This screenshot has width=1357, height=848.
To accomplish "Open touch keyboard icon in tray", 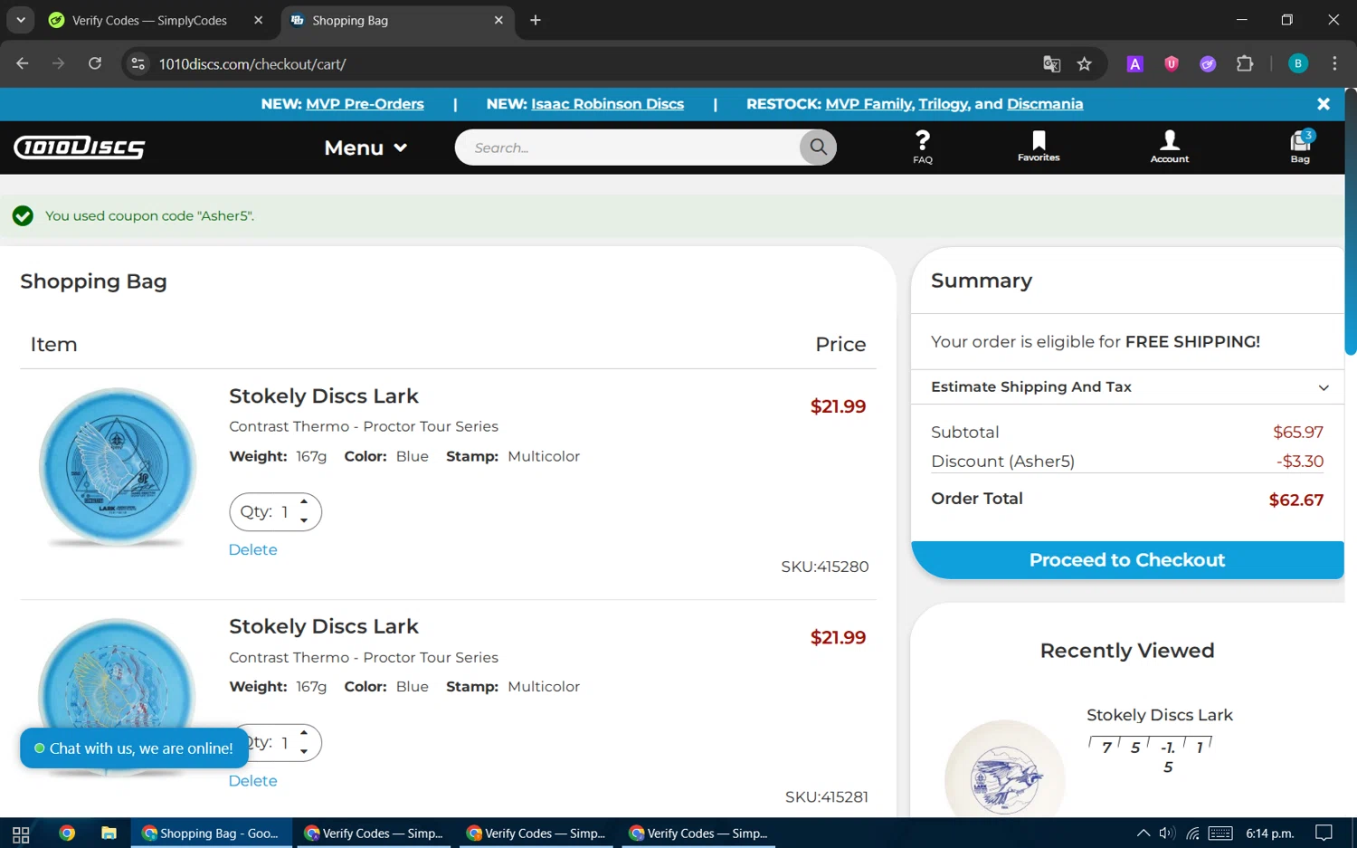I will (1220, 834).
